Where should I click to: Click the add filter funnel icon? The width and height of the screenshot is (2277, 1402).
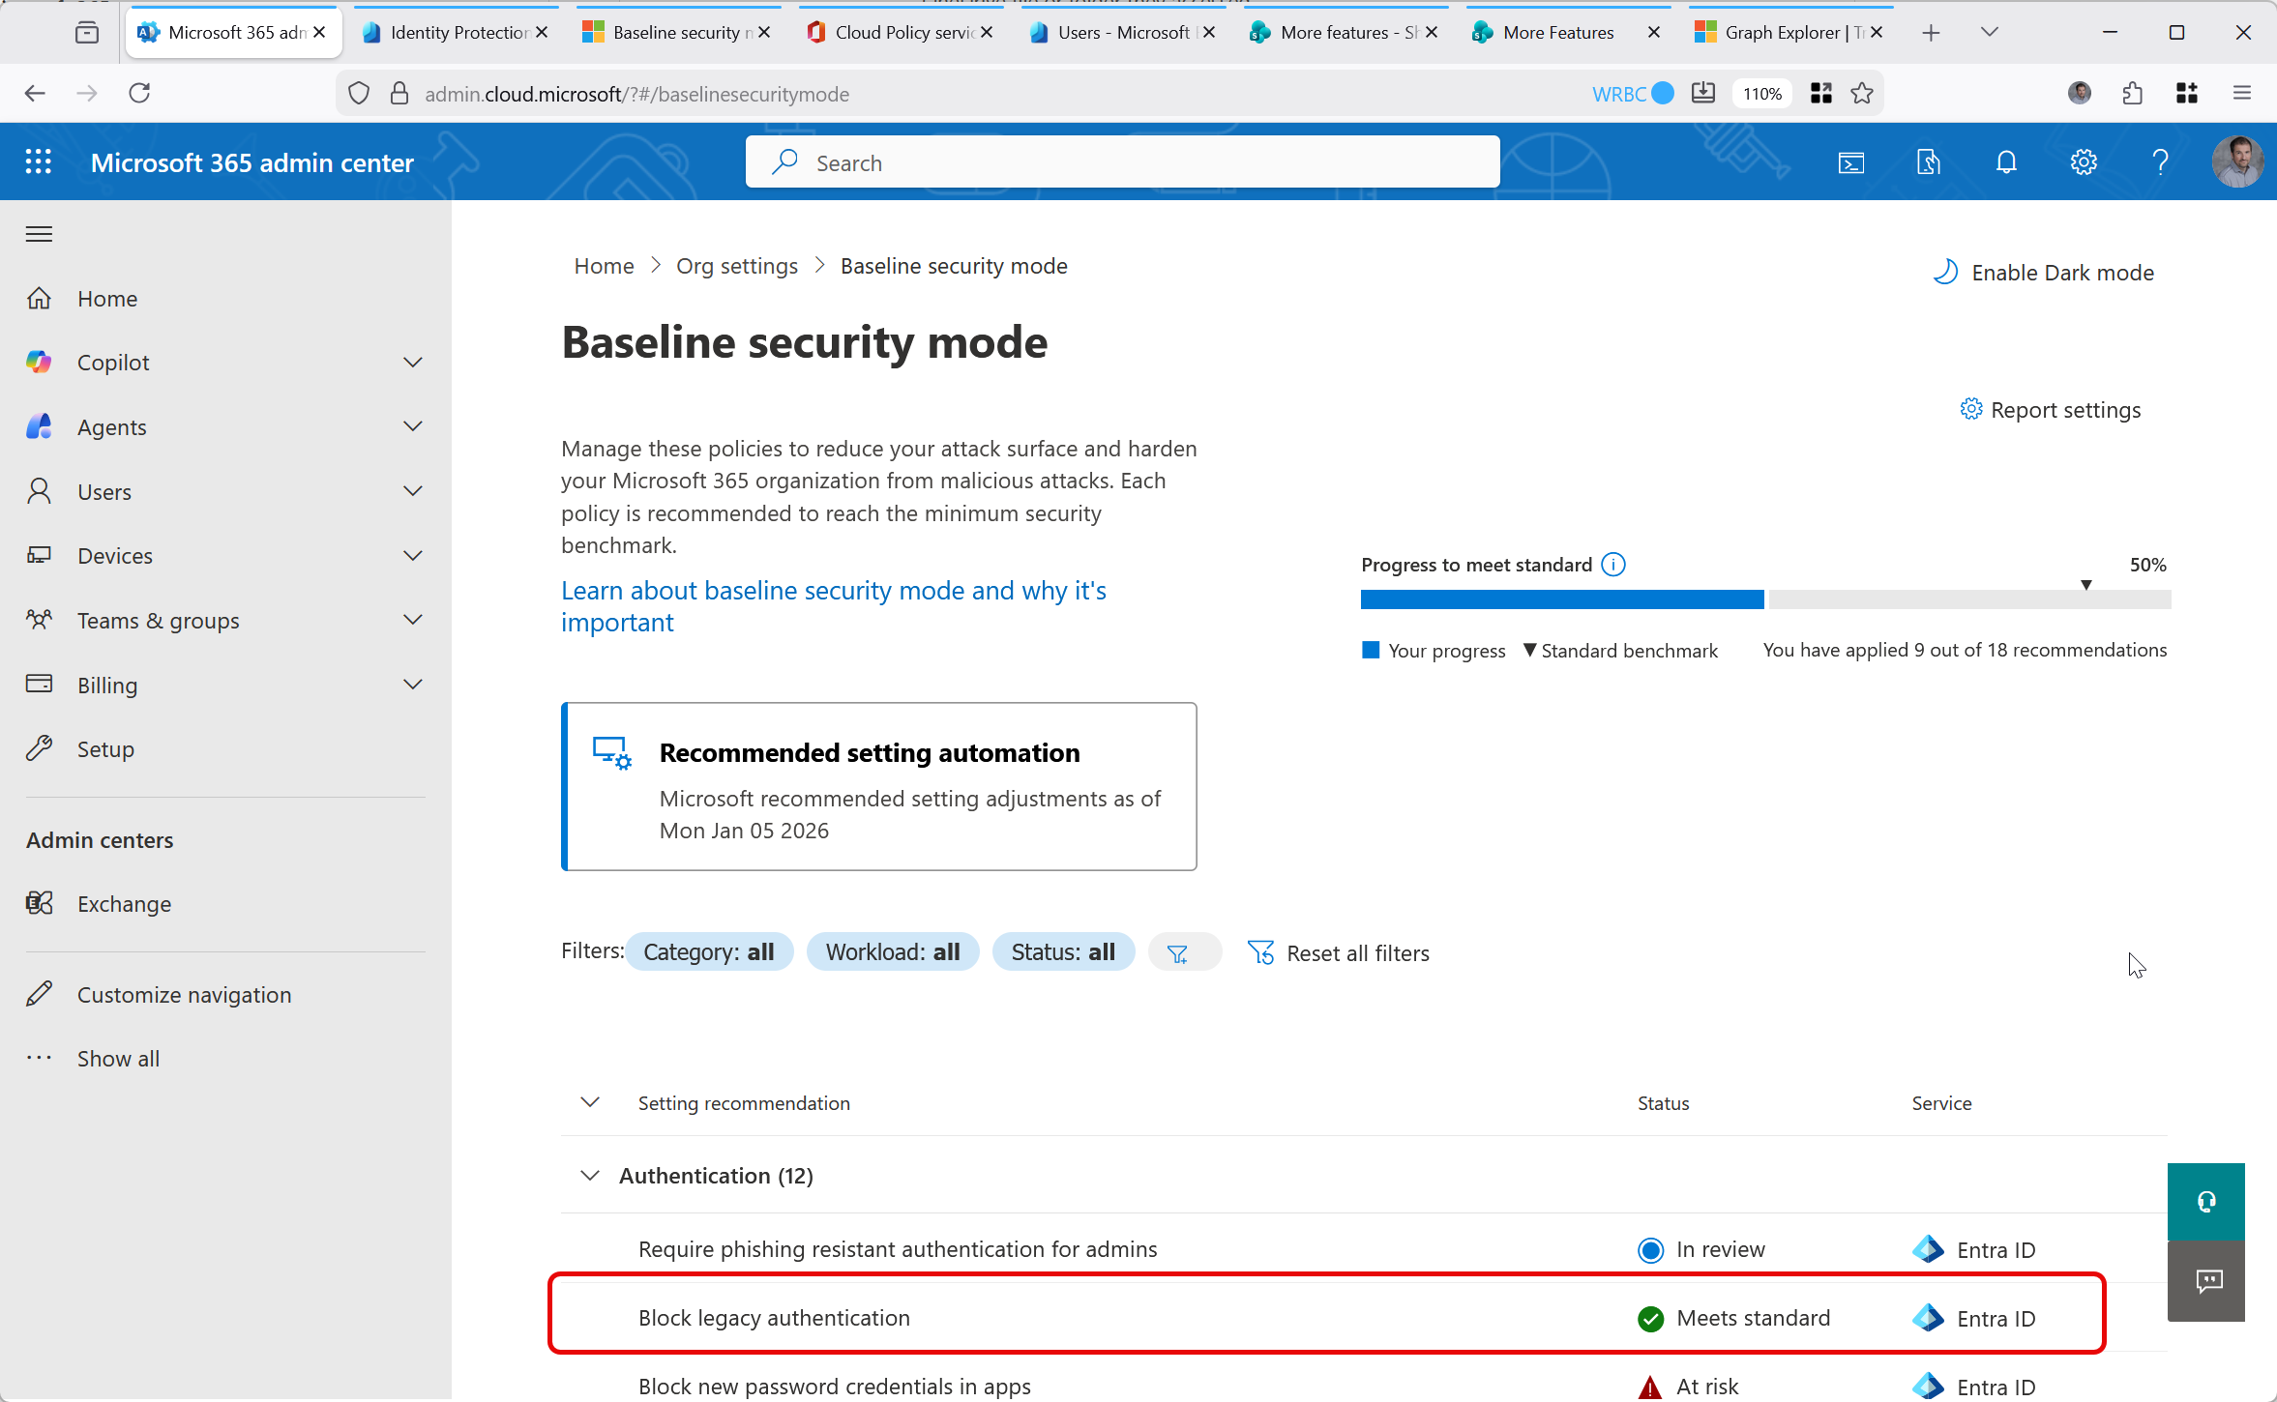[1178, 953]
